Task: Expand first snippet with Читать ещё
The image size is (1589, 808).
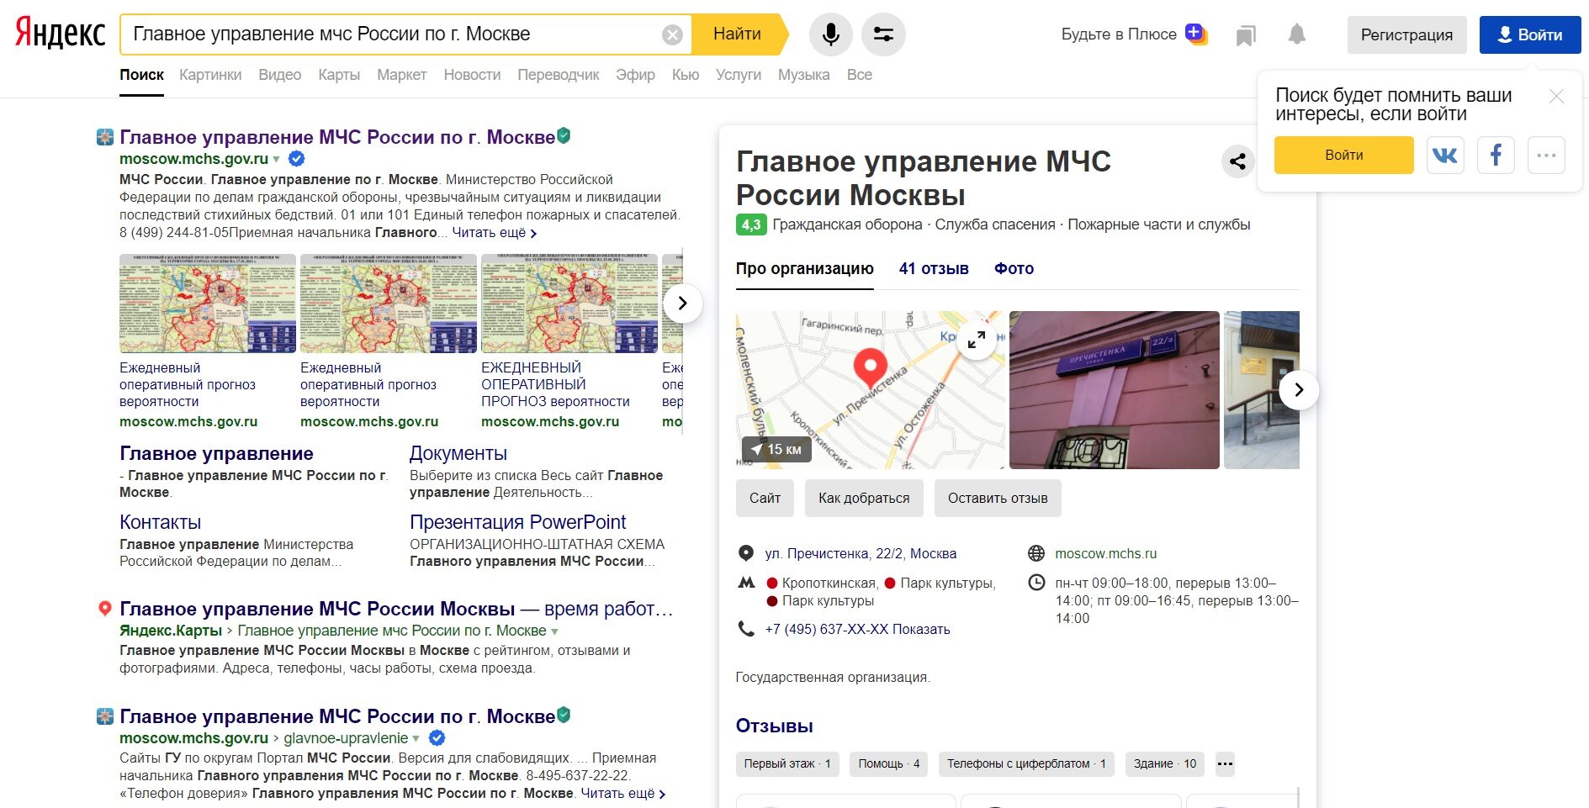Action: tap(494, 233)
